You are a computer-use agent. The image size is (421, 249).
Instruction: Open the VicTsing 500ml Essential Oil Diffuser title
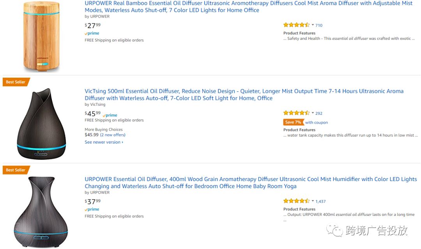point(244,95)
